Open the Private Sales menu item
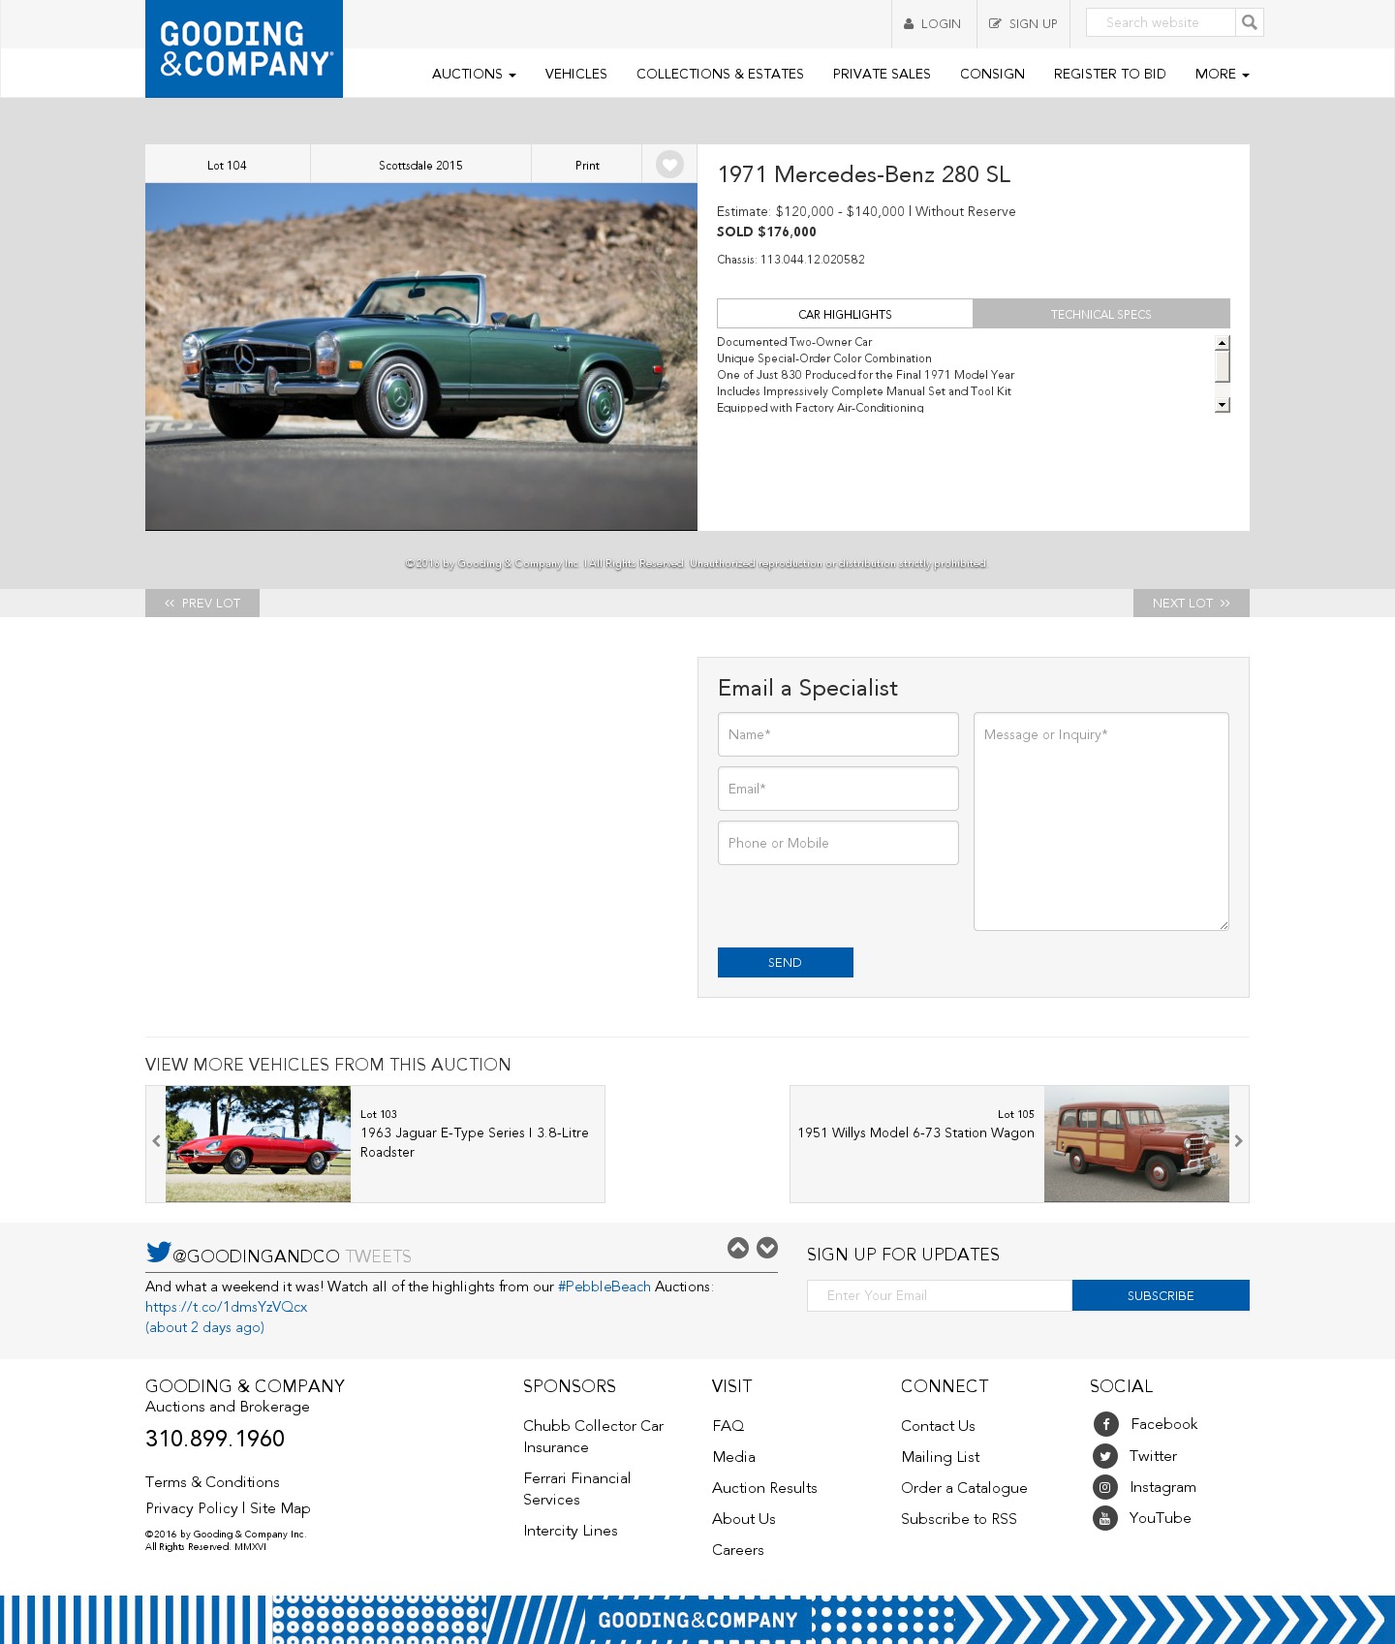The width and height of the screenshot is (1395, 1644). point(882,74)
